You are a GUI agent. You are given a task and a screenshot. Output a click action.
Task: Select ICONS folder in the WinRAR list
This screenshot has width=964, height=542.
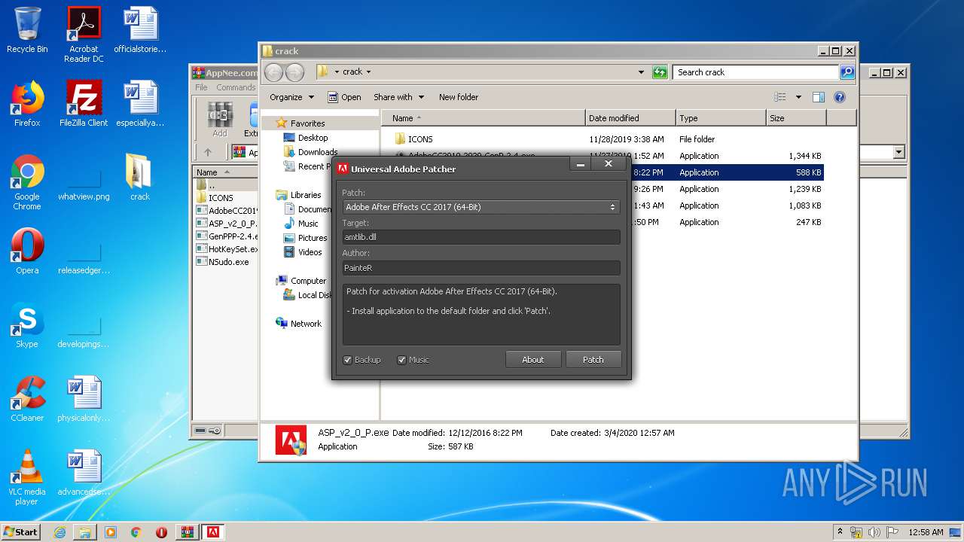click(215, 198)
